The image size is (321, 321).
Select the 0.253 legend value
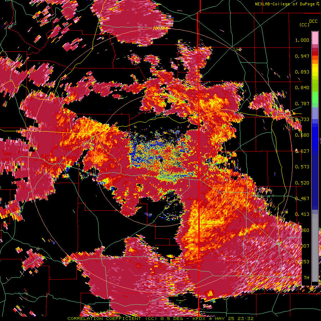[x=302, y=262]
